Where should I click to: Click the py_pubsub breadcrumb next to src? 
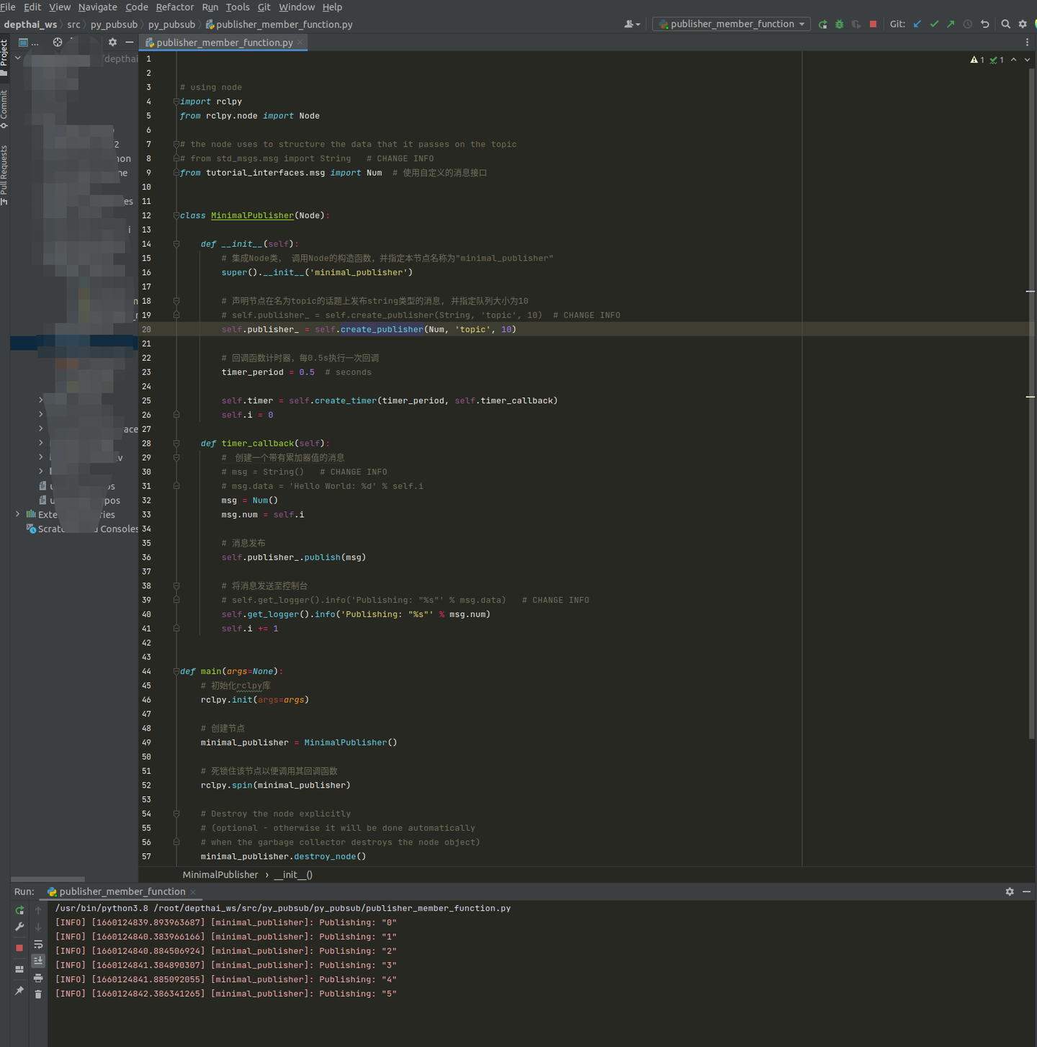114,24
